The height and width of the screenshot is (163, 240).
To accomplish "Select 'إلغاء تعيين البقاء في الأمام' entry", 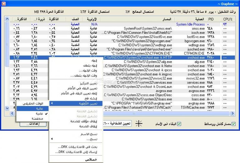I will [x=76, y=93].
